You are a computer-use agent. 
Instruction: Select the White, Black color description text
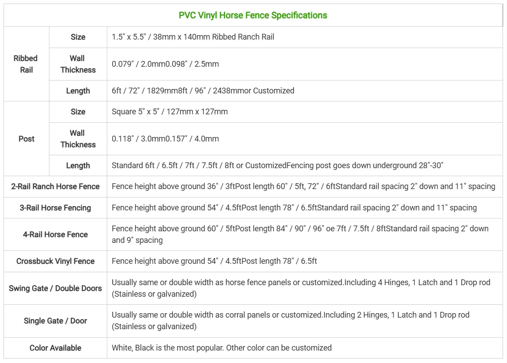point(222,348)
